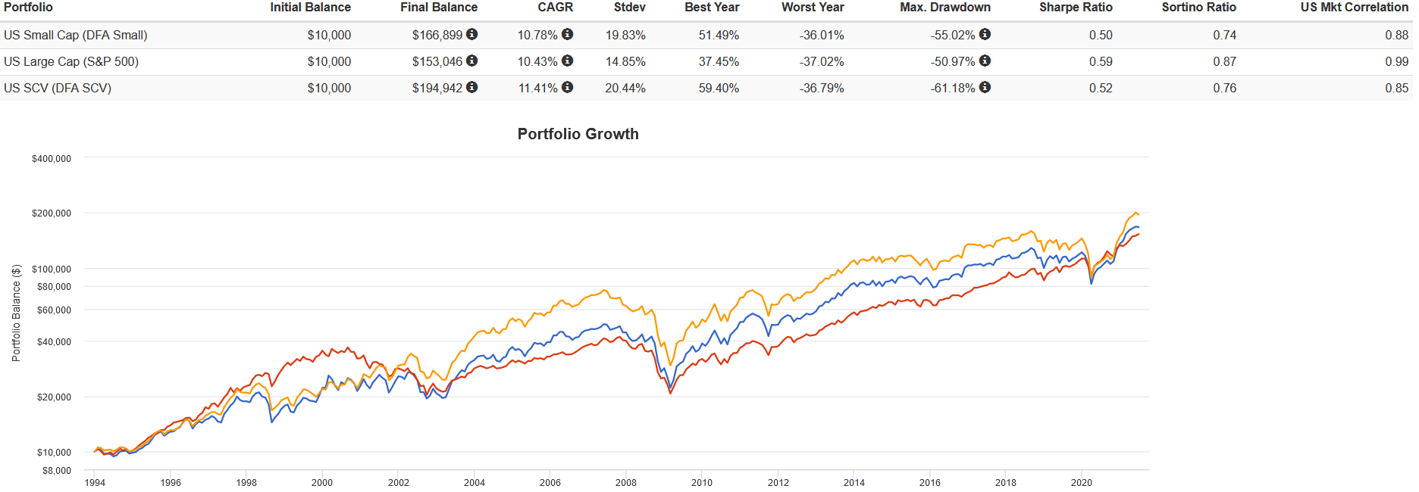Viewport: 1419px width, 492px height.
Task: Click info icon beside -50.97% max drawdown
Action: coord(985,61)
